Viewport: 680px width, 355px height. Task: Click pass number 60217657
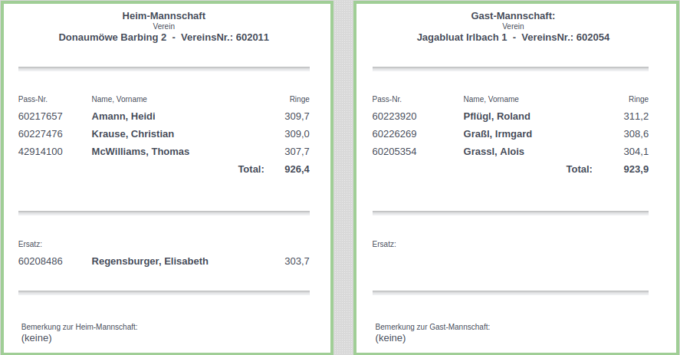[x=41, y=117]
